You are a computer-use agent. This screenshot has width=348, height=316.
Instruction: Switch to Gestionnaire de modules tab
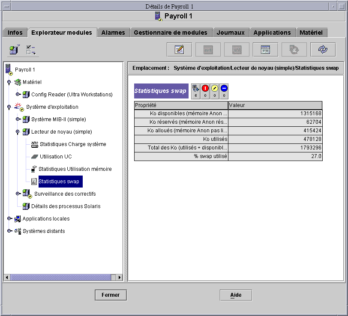(171, 33)
